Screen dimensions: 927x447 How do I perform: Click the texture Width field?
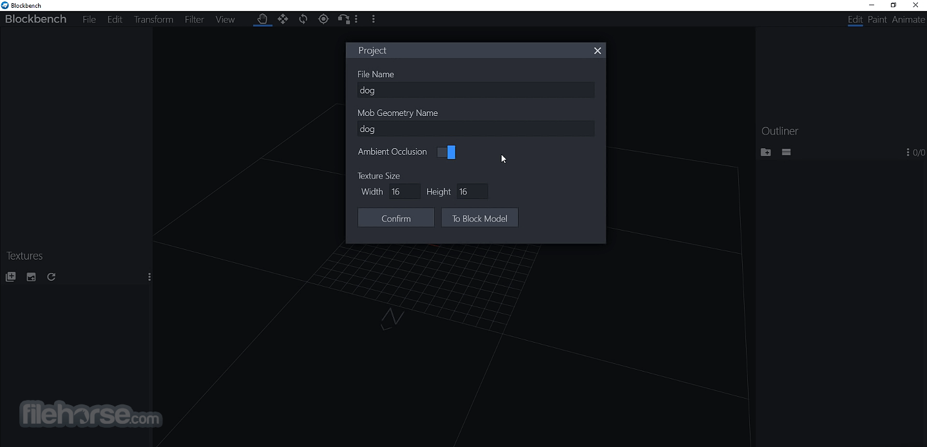405,191
